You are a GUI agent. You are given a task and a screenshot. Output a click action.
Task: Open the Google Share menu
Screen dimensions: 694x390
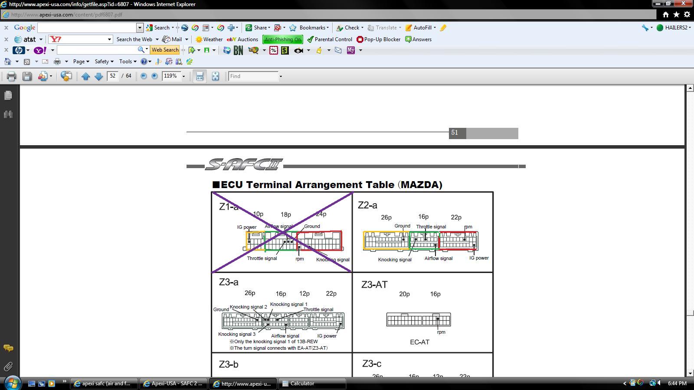click(x=258, y=28)
